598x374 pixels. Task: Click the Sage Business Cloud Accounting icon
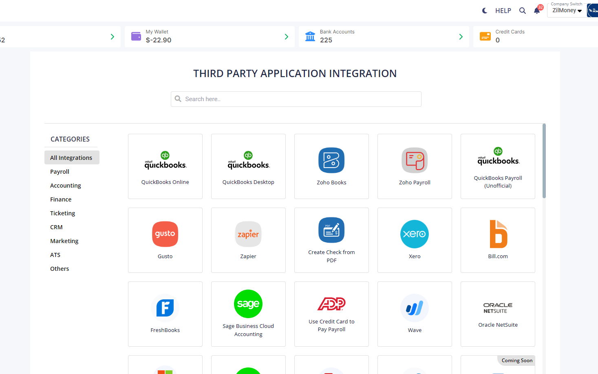248,304
